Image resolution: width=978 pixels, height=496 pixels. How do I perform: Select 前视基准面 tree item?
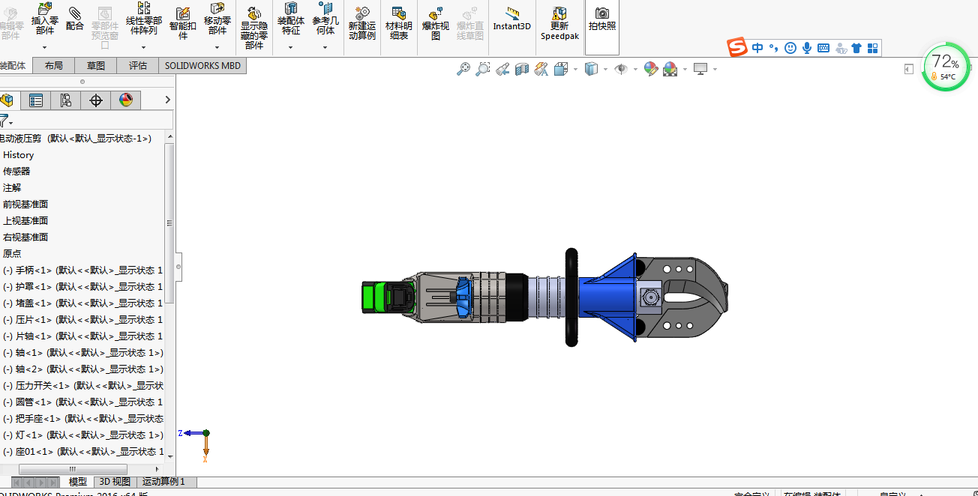[x=25, y=205]
